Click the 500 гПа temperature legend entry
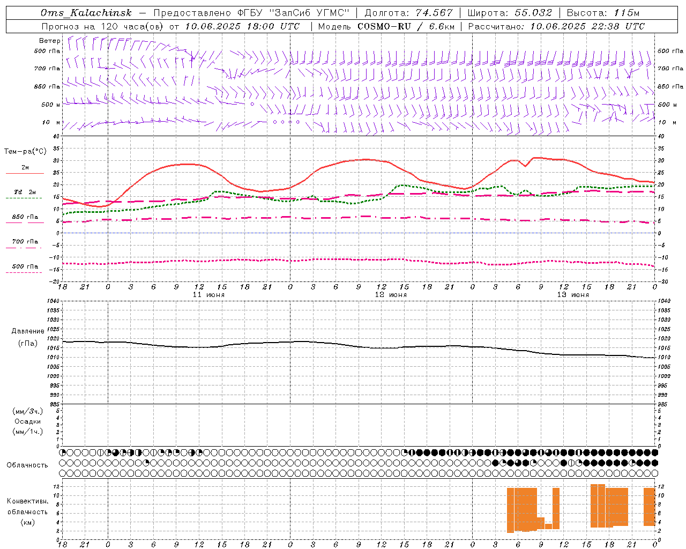 [x=25, y=266]
